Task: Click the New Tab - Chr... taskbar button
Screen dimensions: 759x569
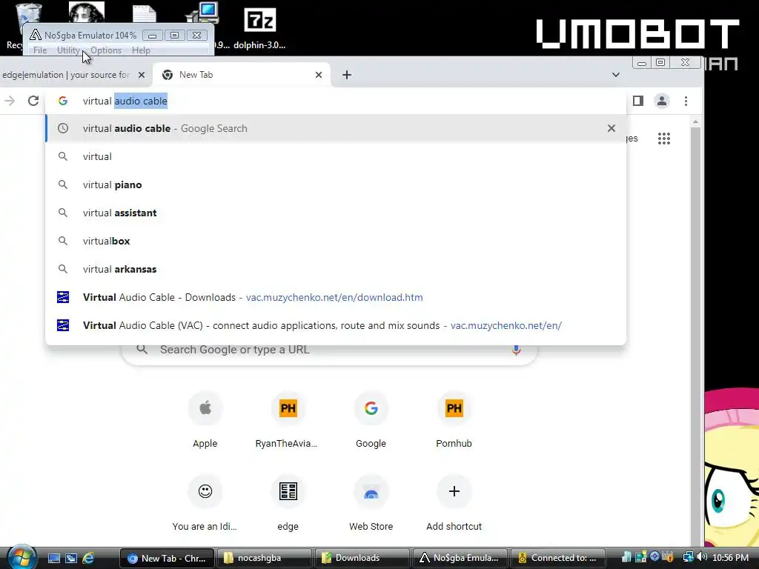Action: 166,558
